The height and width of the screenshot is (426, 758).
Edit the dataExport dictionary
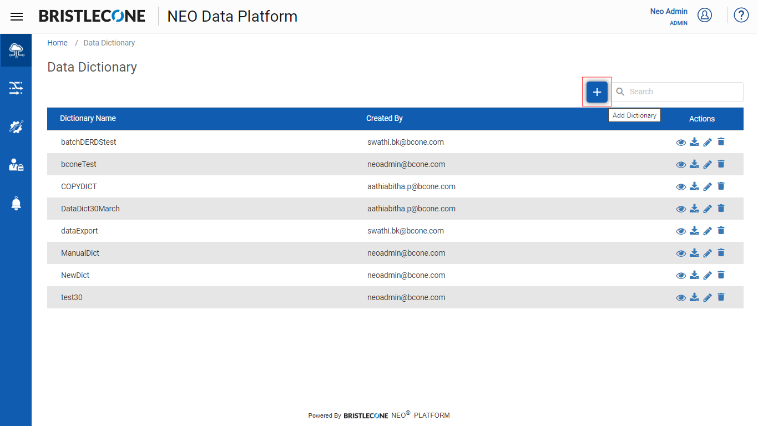708,231
